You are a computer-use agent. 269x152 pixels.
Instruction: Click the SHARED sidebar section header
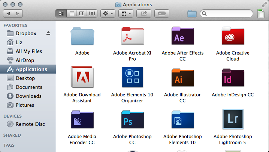[x=12, y=135]
